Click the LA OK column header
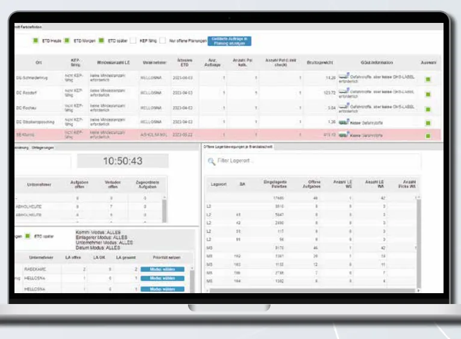 coord(99,258)
